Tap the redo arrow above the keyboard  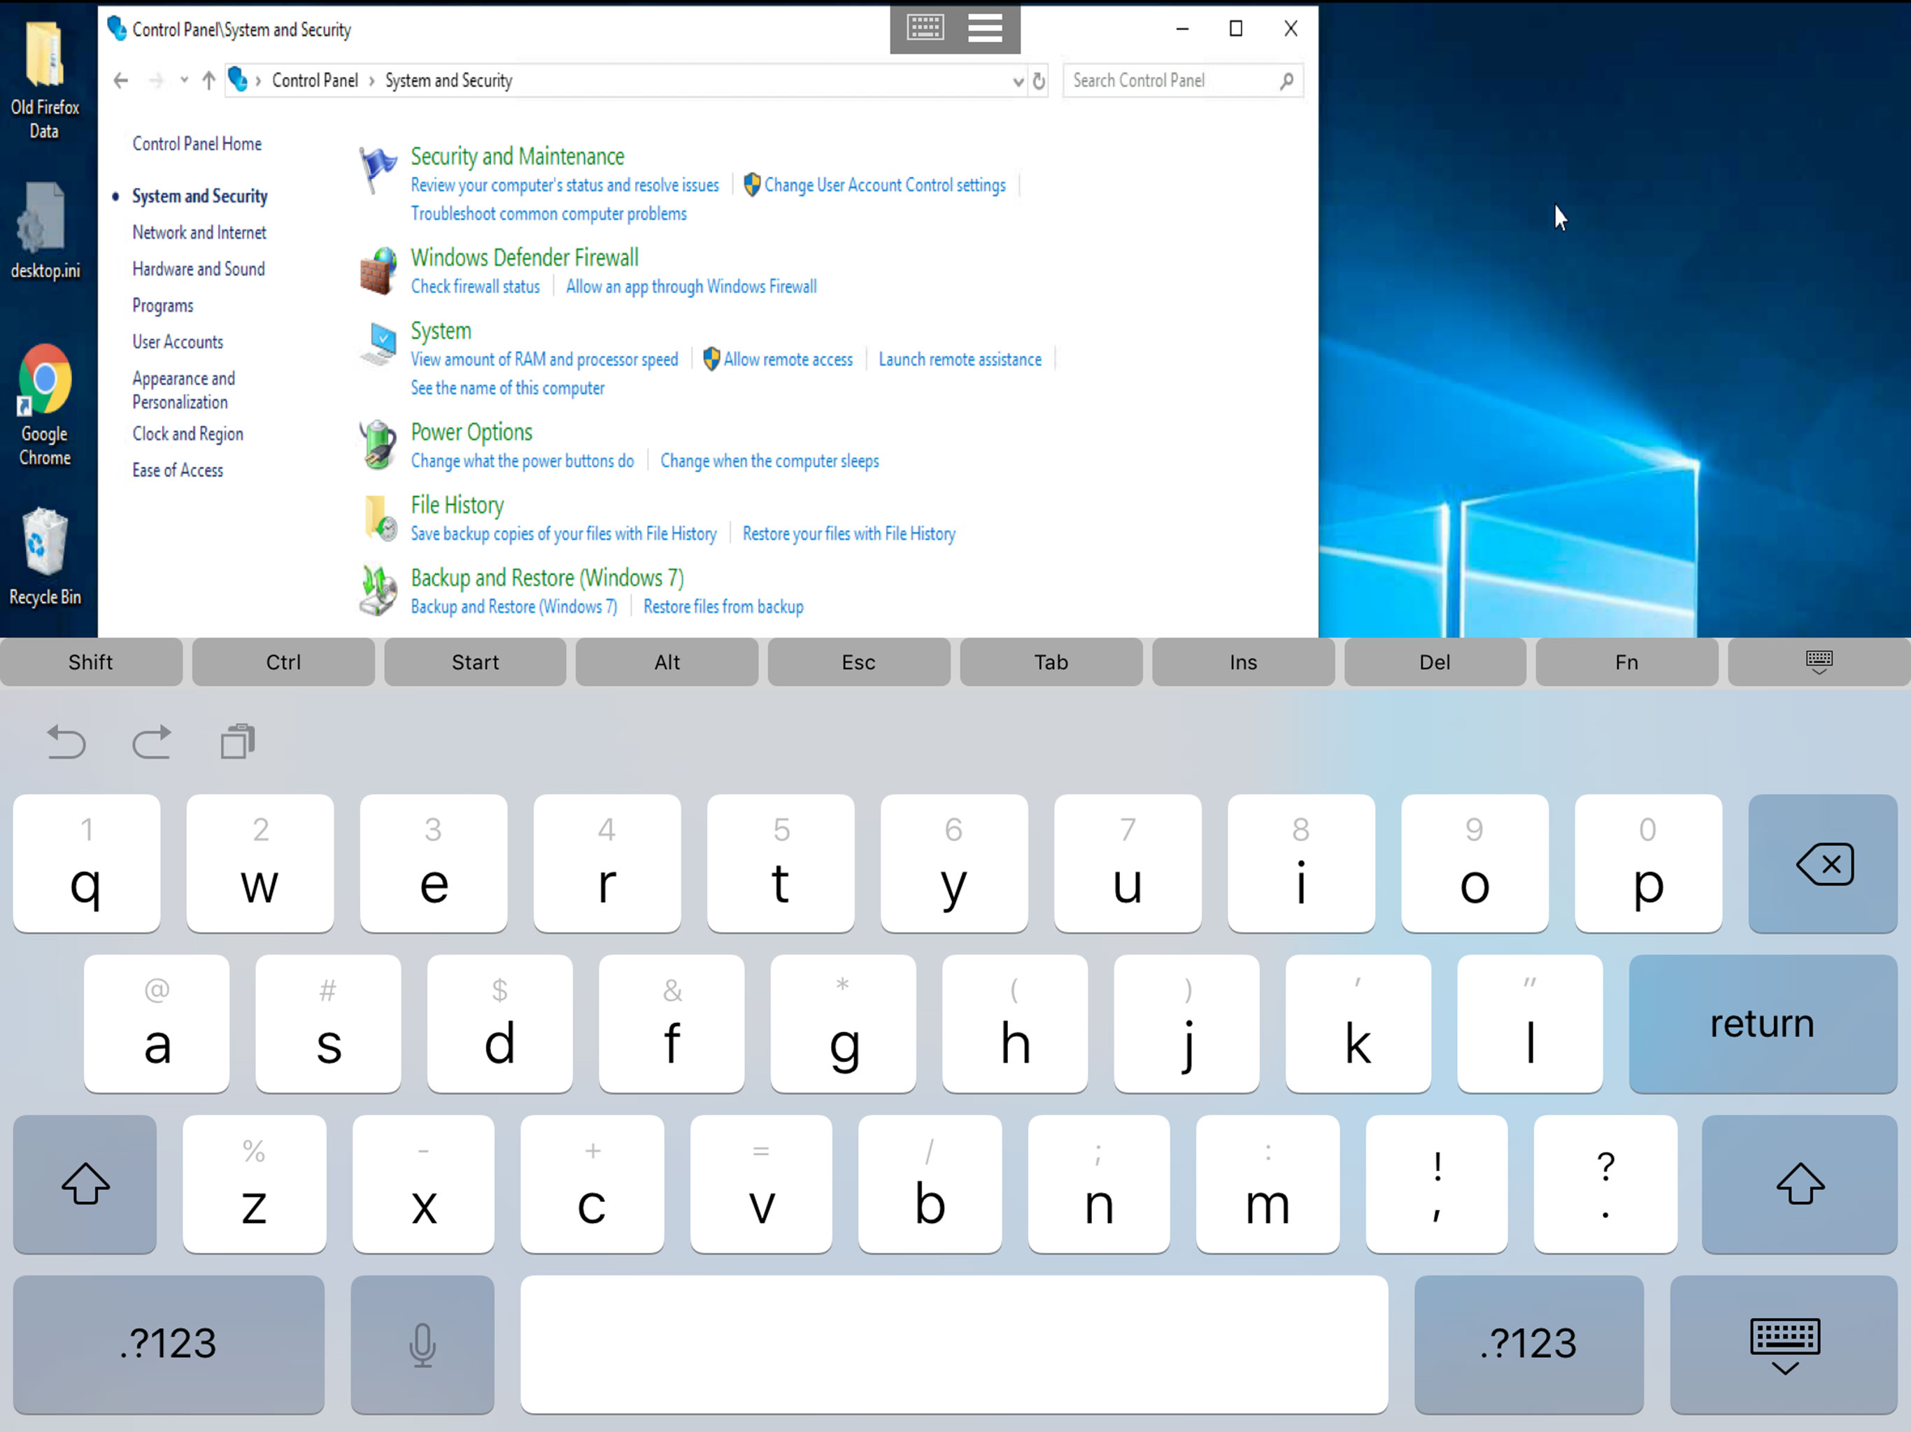[151, 741]
